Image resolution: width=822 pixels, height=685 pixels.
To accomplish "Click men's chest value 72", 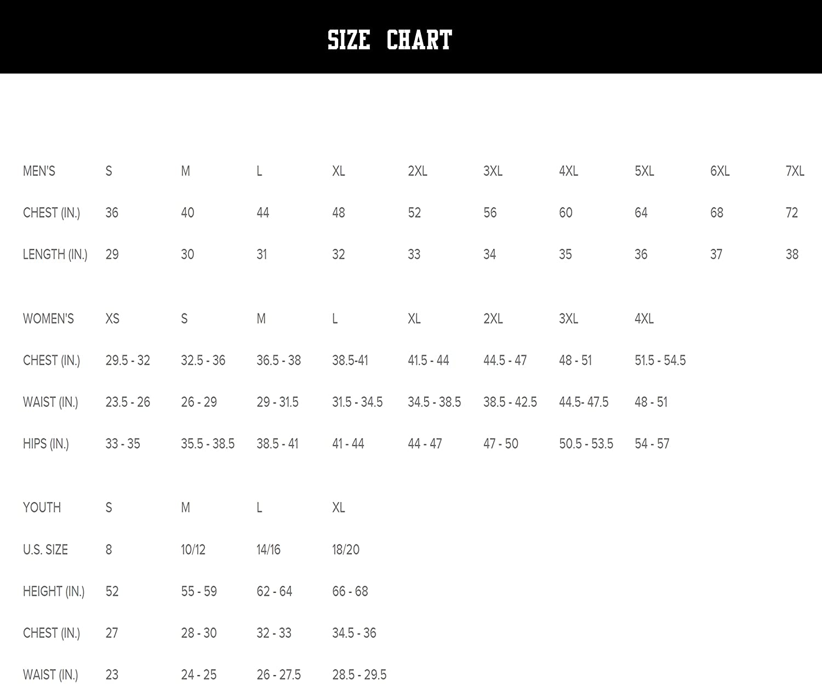I will [x=791, y=213].
